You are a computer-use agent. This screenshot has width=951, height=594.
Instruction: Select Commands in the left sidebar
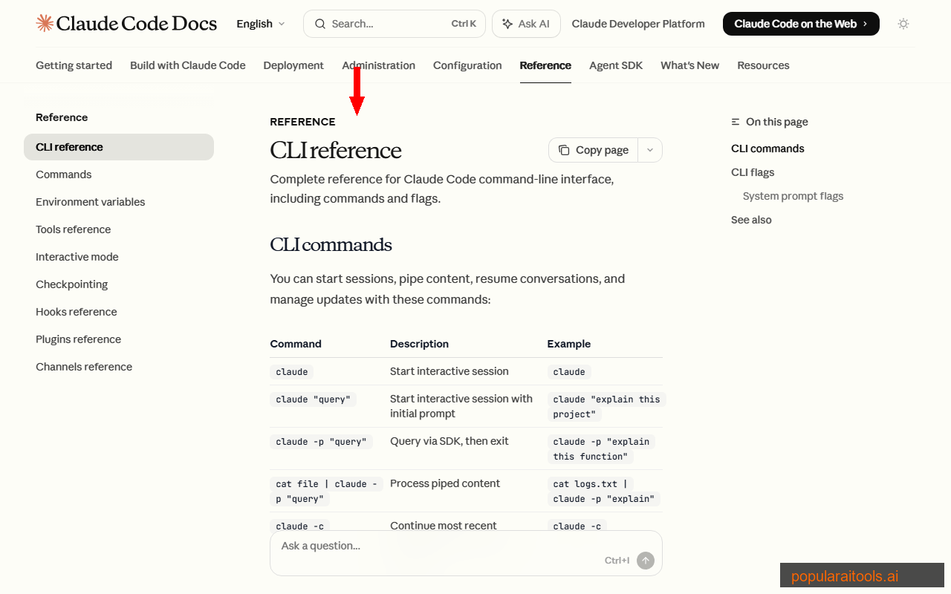point(64,174)
